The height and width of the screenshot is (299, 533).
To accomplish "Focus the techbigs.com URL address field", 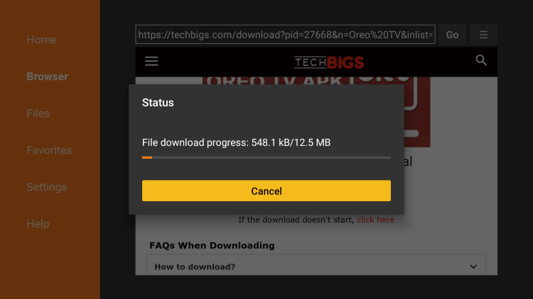I will coord(285,34).
